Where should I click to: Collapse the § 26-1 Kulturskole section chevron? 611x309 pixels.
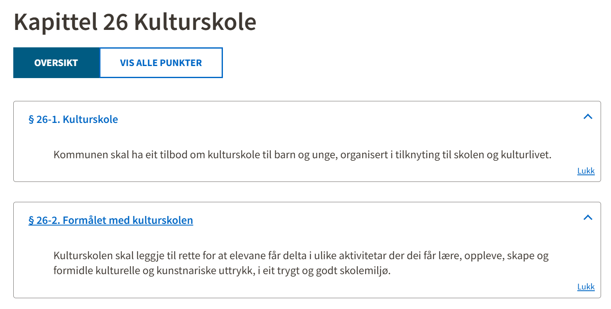click(587, 117)
